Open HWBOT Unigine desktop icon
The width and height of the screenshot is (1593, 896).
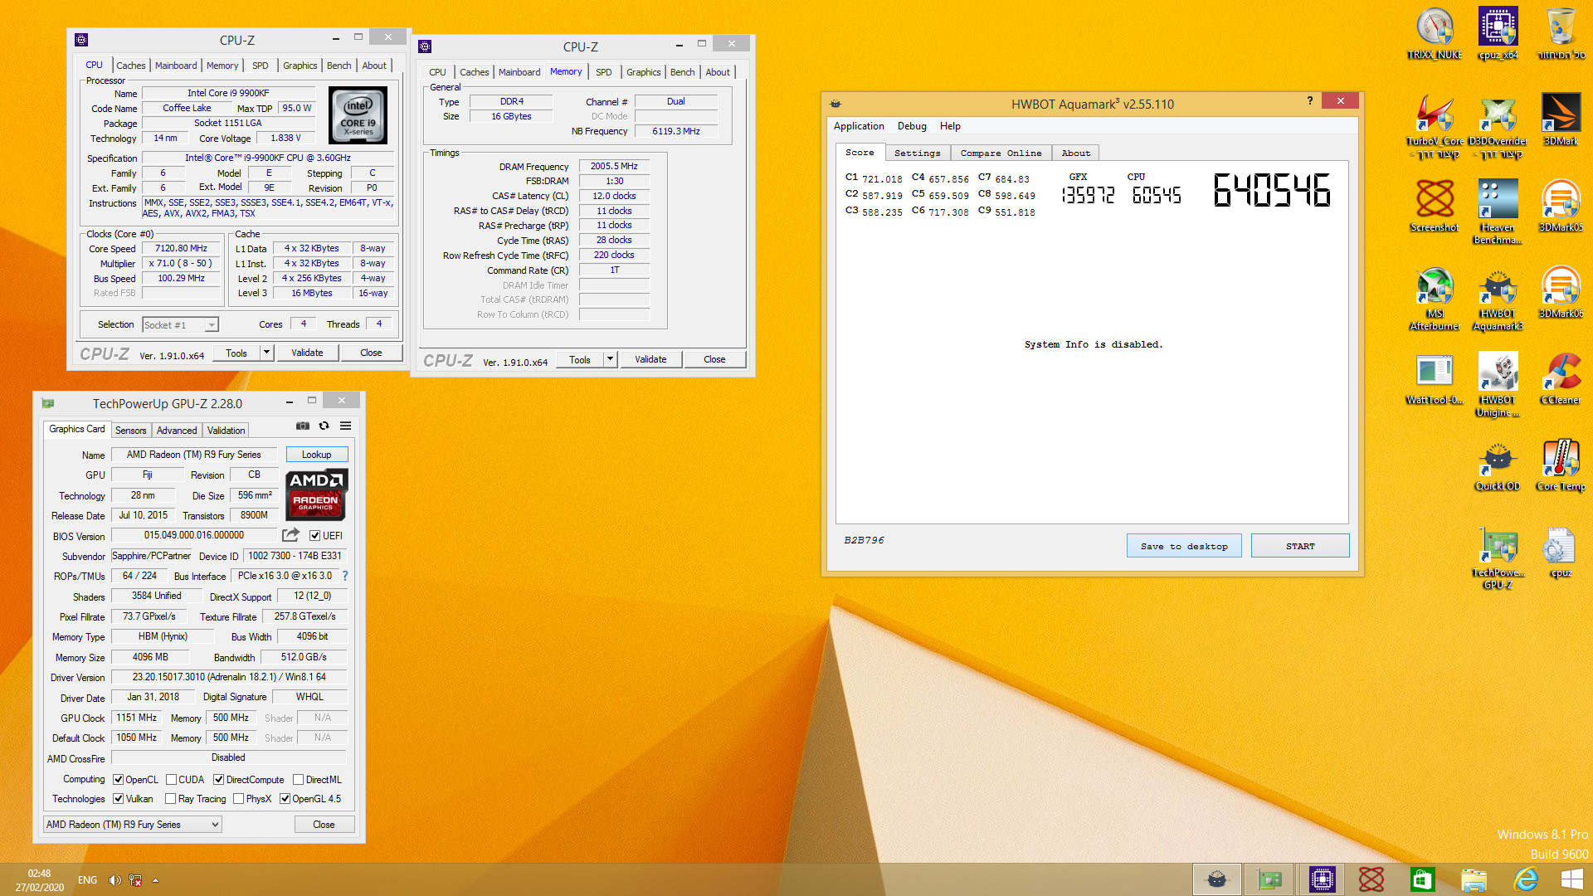(1498, 384)
